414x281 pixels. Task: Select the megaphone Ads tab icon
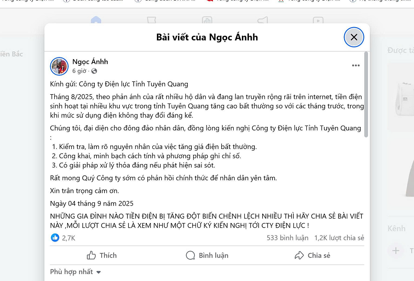pyautogui.click(x=263, y=21)
